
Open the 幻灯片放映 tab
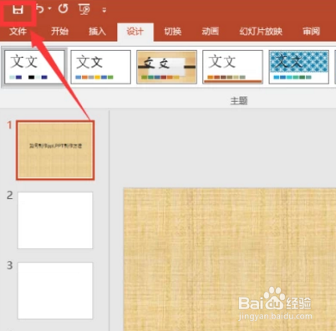[x=261, y=31]
